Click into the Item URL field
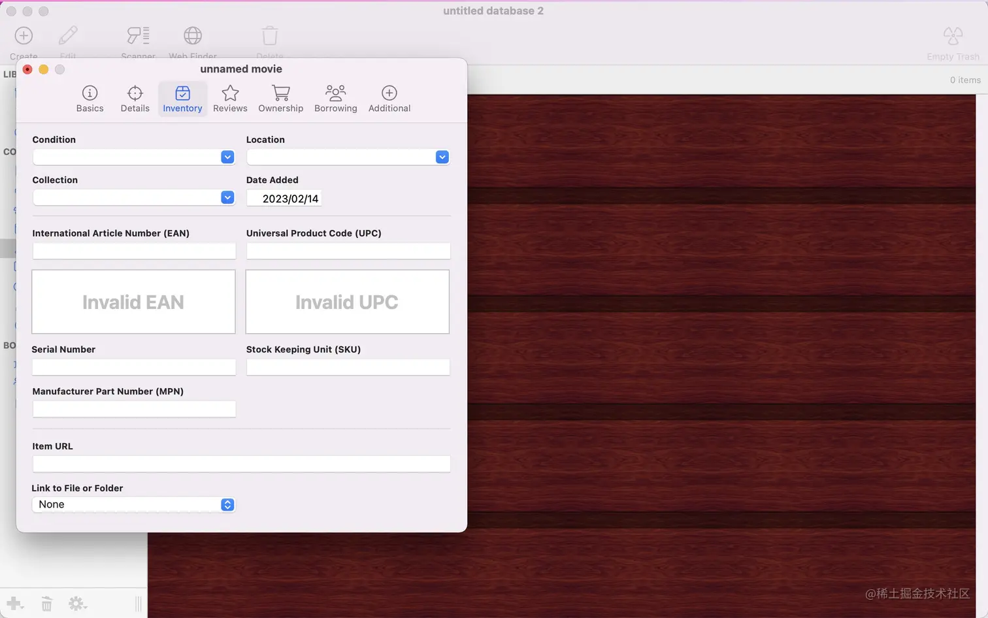The height and width of the screenshot is (618, 988). 241,464
